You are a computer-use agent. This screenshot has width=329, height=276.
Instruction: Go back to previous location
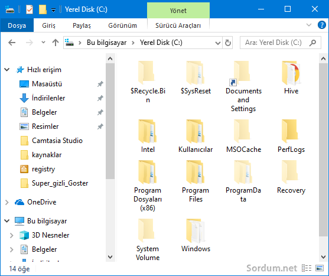(12, 43)
